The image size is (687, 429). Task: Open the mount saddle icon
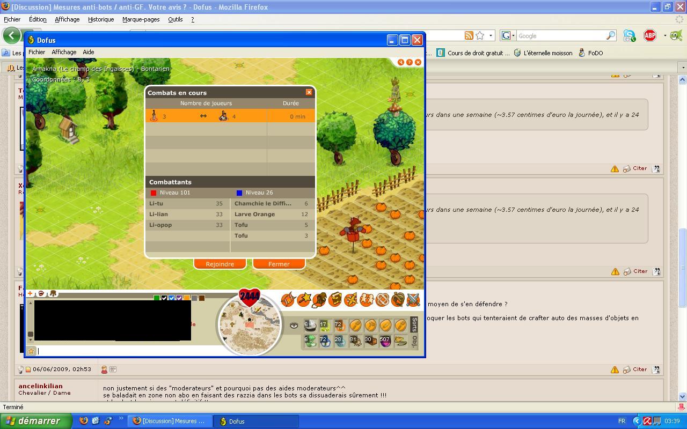coord(398,299)
